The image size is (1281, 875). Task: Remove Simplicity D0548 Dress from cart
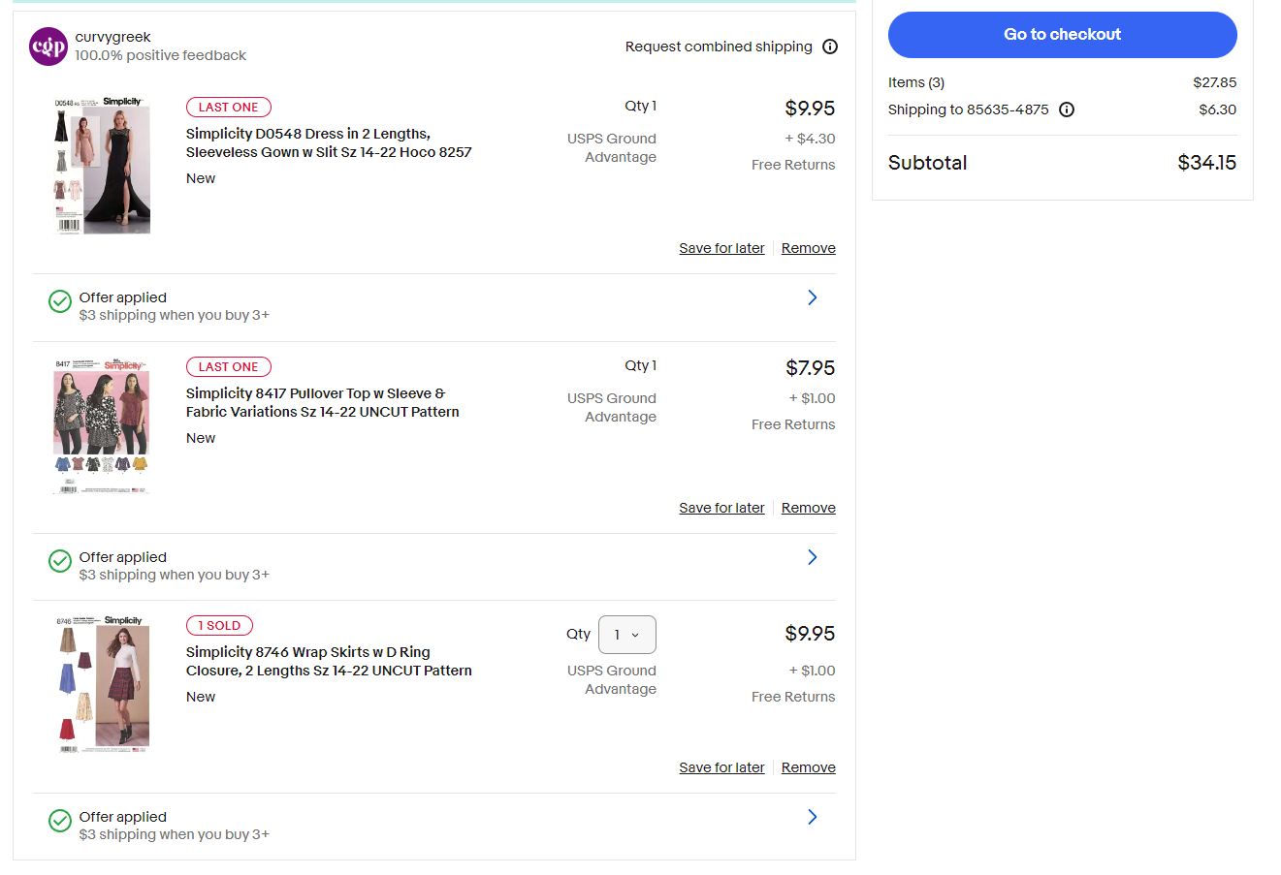point(809,248)
